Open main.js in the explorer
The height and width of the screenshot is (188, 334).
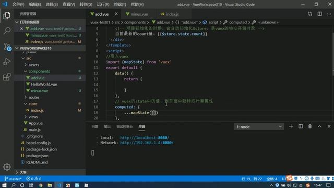[34, 130]
